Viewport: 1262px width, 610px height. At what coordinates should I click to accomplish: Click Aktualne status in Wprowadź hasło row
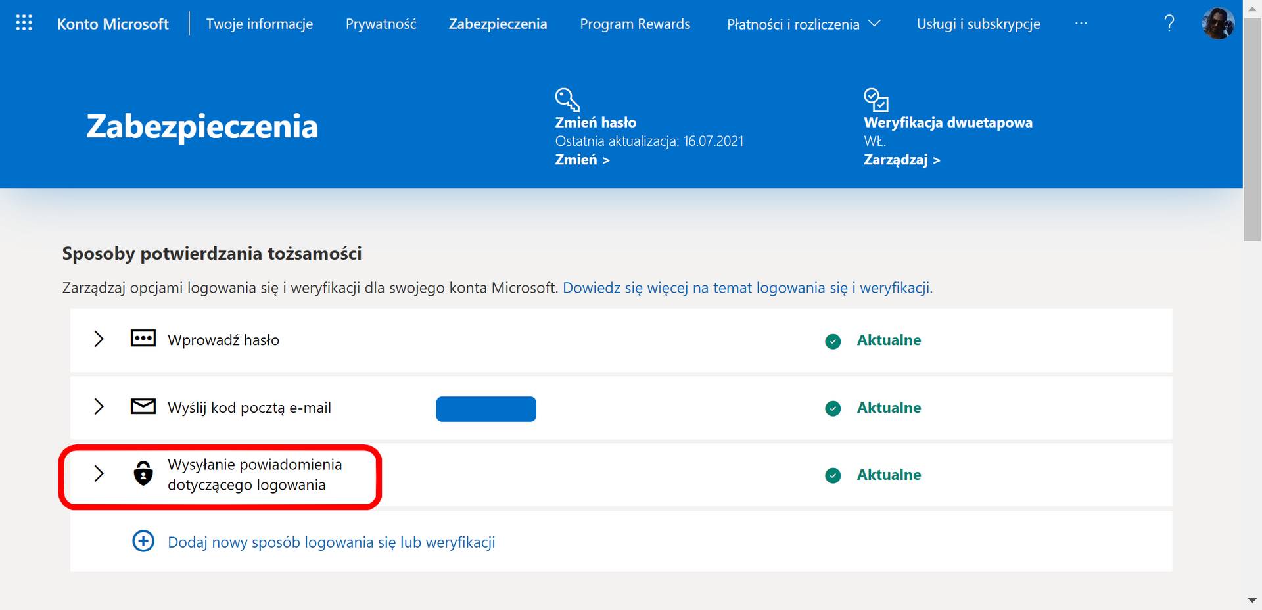(x=889, y=340)
